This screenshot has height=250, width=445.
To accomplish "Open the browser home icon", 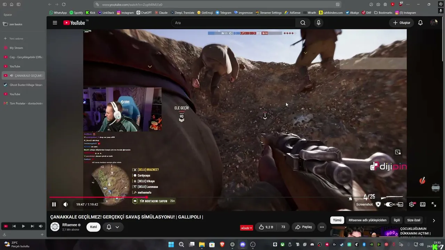I will 11,5.
